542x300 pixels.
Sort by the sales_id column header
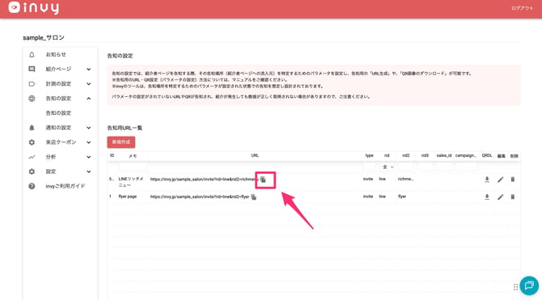[x=444, y=155]
